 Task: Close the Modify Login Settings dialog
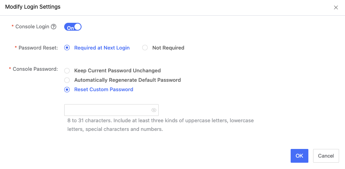(336, 7)
